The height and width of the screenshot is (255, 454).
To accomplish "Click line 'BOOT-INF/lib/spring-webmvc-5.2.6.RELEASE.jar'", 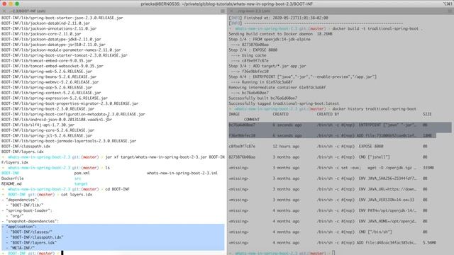I will coord(50,82).
